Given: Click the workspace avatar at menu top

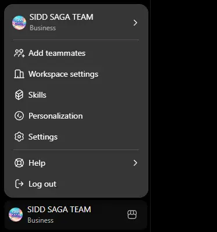Looking at the screenshot, I should (x=19, y=23).
